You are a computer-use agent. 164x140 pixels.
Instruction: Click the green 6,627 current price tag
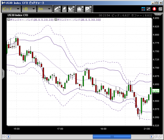(x=156, y=91)
